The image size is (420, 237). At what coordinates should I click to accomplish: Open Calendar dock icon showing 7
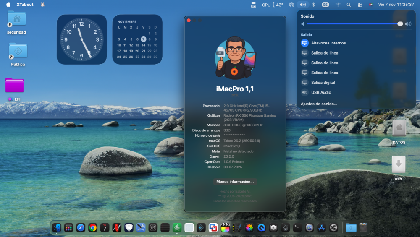click(x=105, y=228)
